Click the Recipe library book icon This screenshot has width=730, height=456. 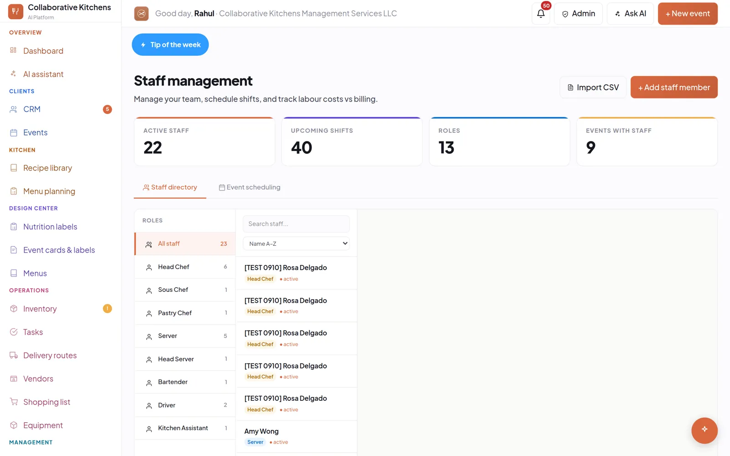(x=14, y=168)
